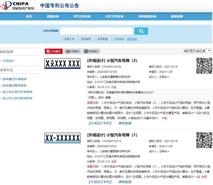Click the magnifier search button
213x185 pixels.
click(x=141, y=31)
